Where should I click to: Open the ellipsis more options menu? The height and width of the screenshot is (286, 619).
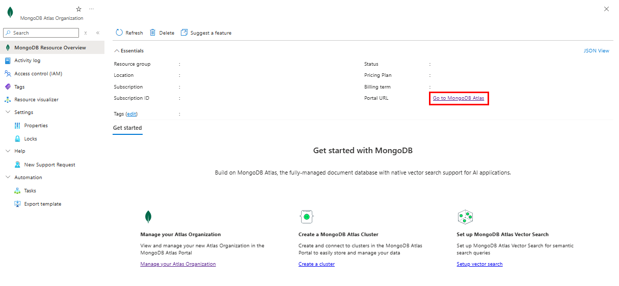pyautogui.click(x=91, y=9)
